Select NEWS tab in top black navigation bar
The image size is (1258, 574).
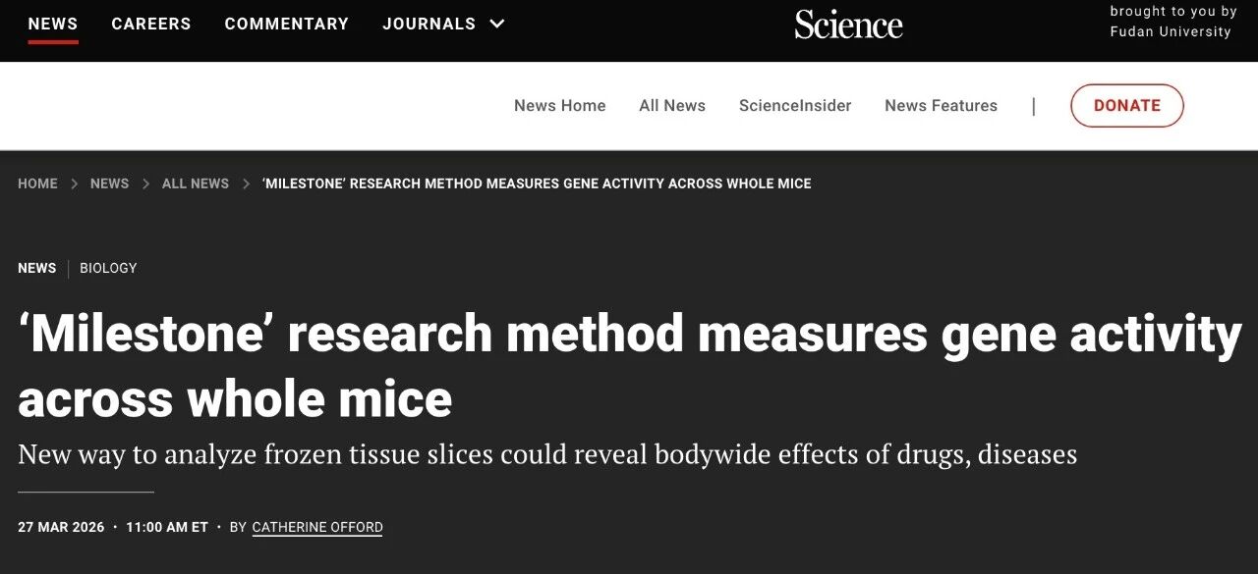[x=53, y=24]
